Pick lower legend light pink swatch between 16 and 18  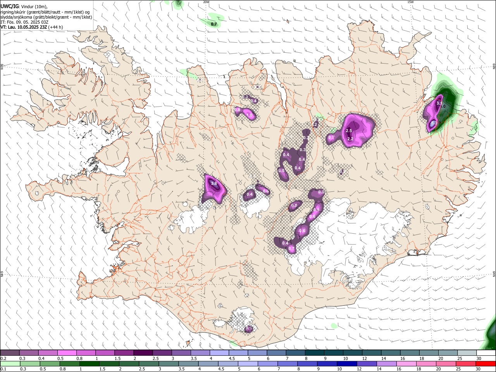(x=406, y=363)
